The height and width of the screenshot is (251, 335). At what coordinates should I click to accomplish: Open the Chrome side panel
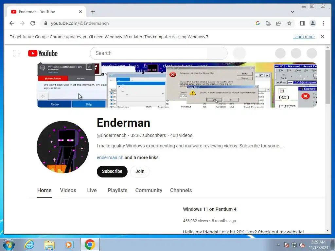[302, 23]
